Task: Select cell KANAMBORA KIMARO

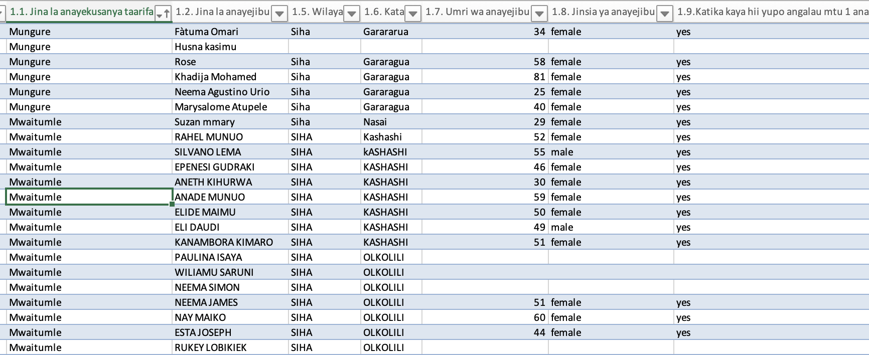Action: coord(231,242)
